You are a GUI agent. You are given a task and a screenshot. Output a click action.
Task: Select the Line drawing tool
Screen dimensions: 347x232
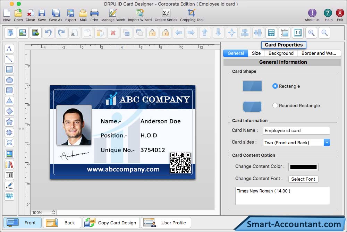9,59
